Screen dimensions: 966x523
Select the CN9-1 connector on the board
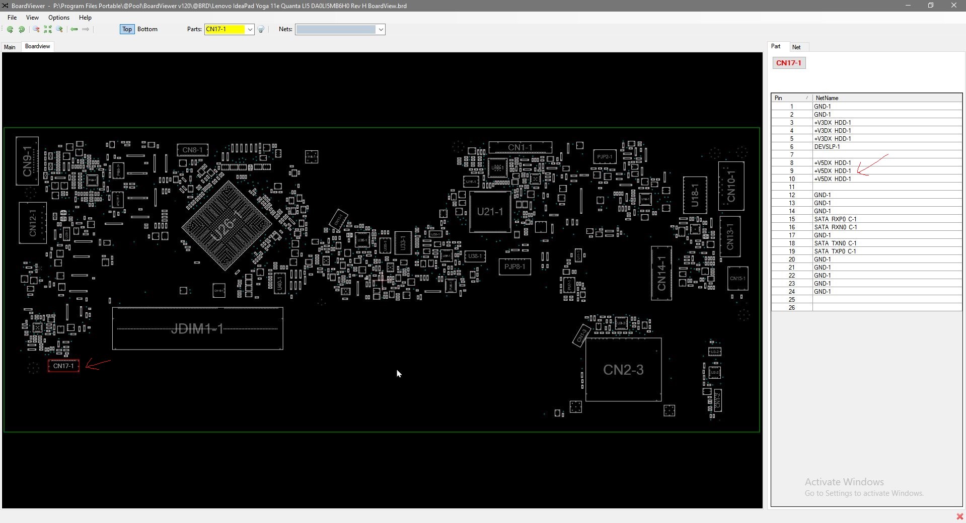click(x=27, y=161)
